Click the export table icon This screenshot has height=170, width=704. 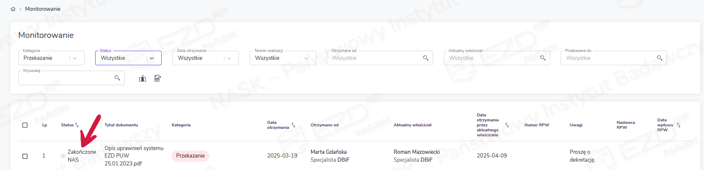[x=158, y=78]
